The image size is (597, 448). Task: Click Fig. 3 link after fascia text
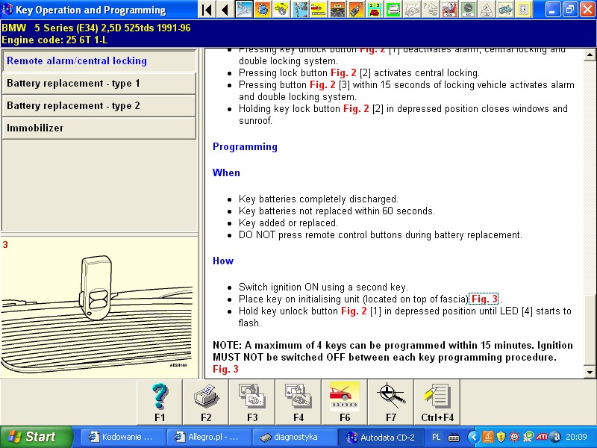click(x=484, y=299)
